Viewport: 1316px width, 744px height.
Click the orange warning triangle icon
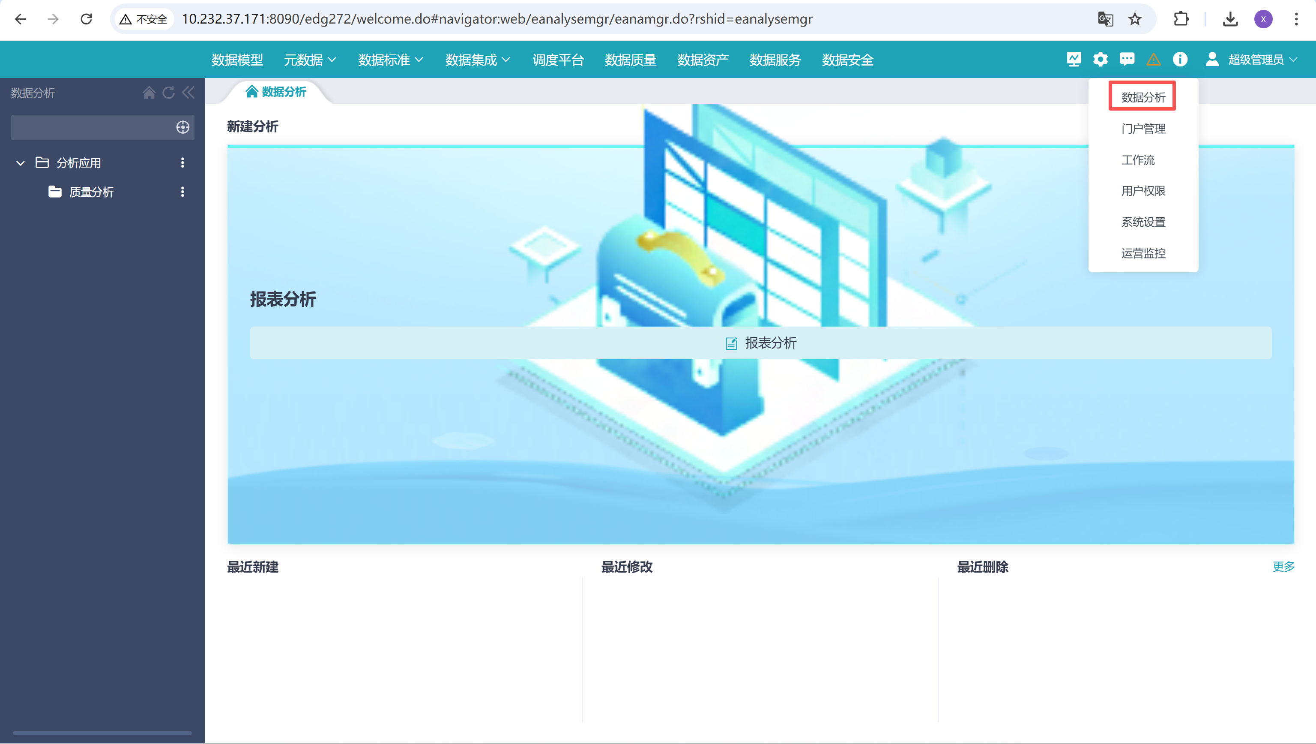click(1153, 60)
